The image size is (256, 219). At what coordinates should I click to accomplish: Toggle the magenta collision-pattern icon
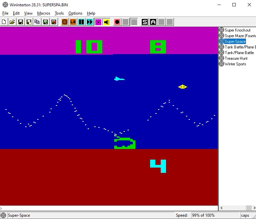98,22
